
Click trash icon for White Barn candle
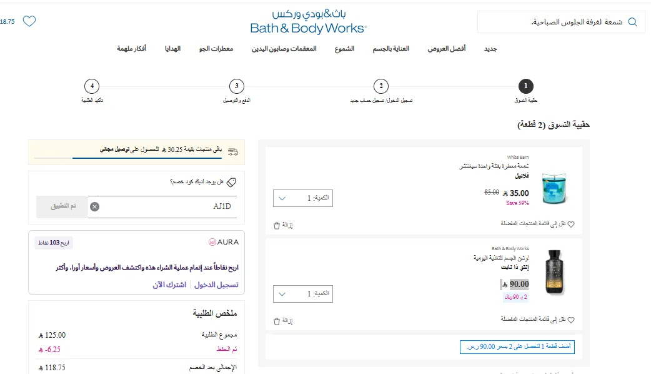tap(277, 226)
